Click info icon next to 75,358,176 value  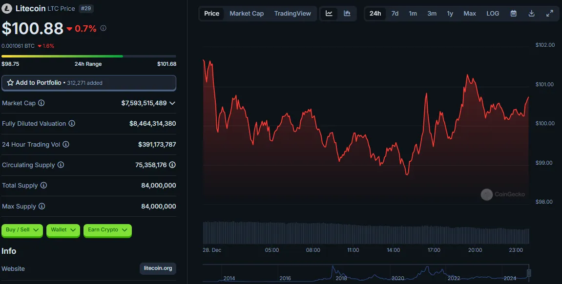click(172, 165)
